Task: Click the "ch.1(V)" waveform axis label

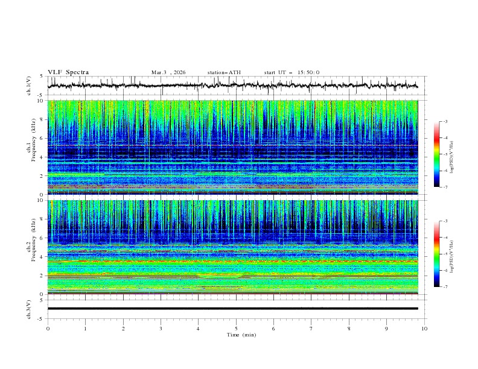Action: pyautogui.click(x=29, y=86)
